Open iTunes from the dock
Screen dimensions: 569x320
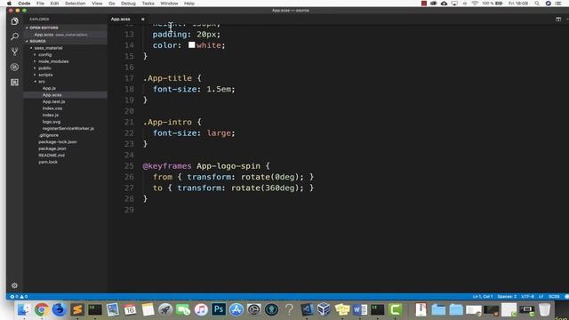[201, 309]
